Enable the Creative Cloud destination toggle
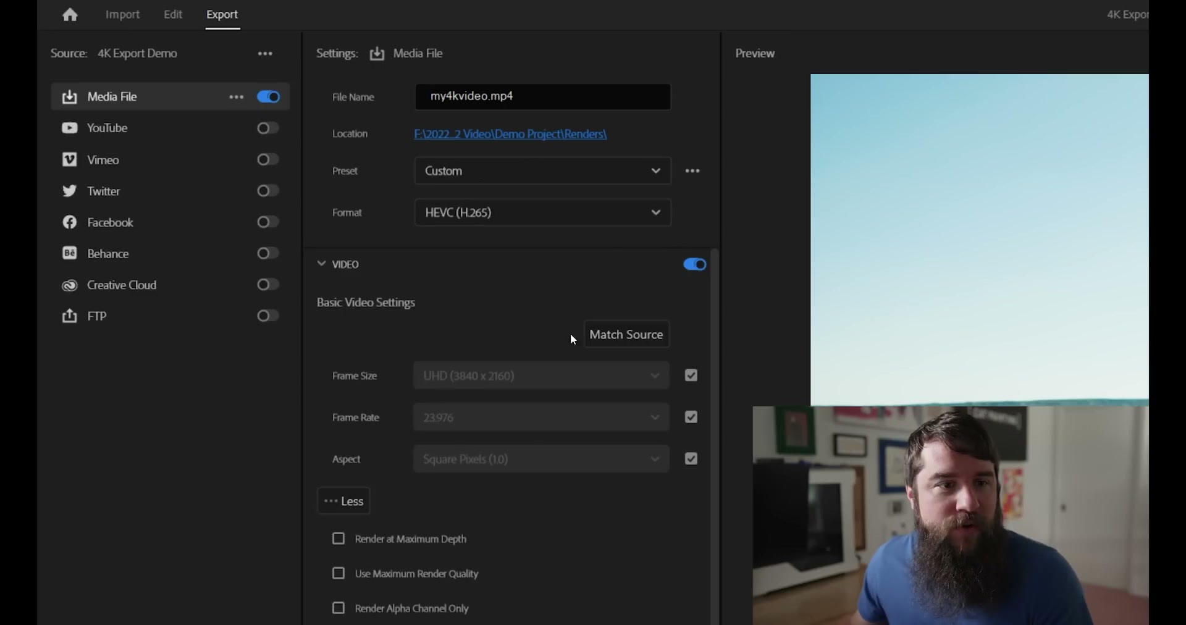The height and width of the screenshot is (625, 1186). pos(267,284)
